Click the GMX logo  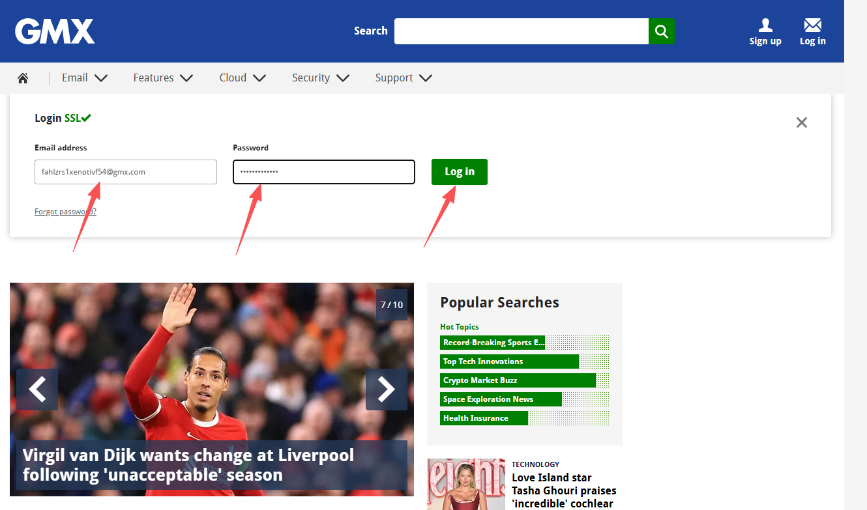pos(55,31)
